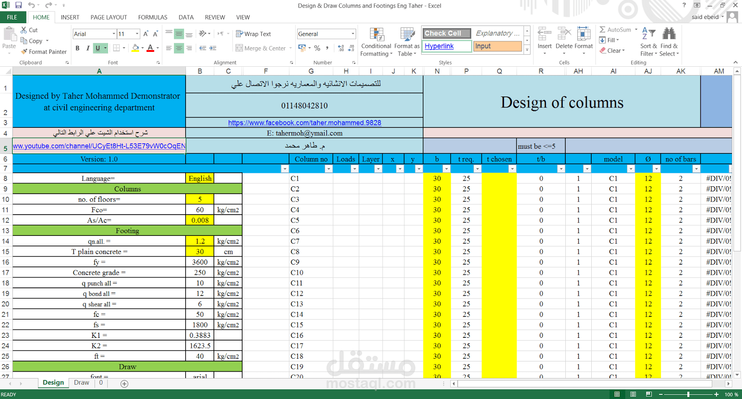Click the Format Painter brush icon

point(24,52)
